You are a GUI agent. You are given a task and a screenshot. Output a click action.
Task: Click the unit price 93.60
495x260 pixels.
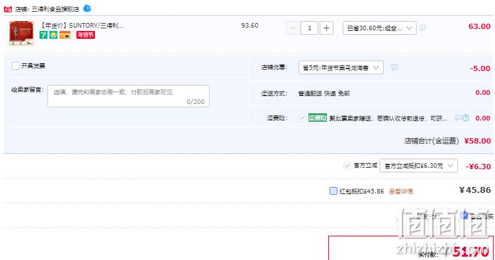coord(250,26)
